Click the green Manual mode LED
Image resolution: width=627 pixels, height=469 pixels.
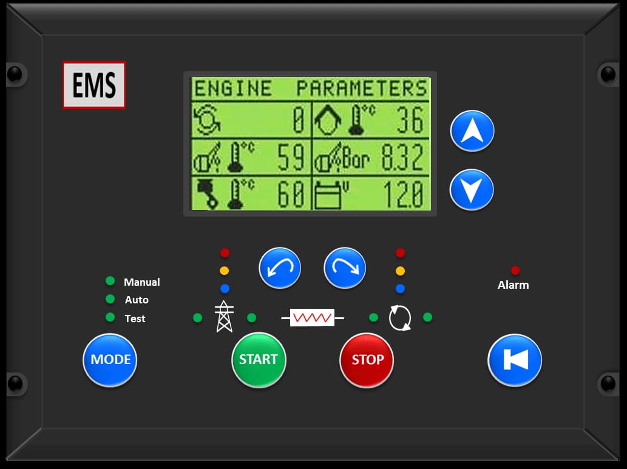point(110,281)
